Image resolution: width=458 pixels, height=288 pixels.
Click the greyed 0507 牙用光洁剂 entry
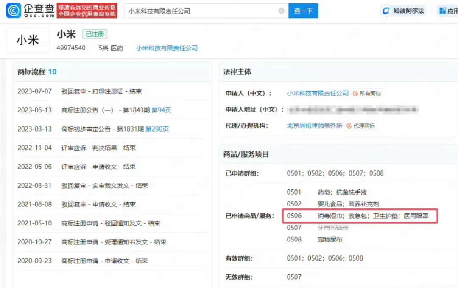(x=318, y=228)
